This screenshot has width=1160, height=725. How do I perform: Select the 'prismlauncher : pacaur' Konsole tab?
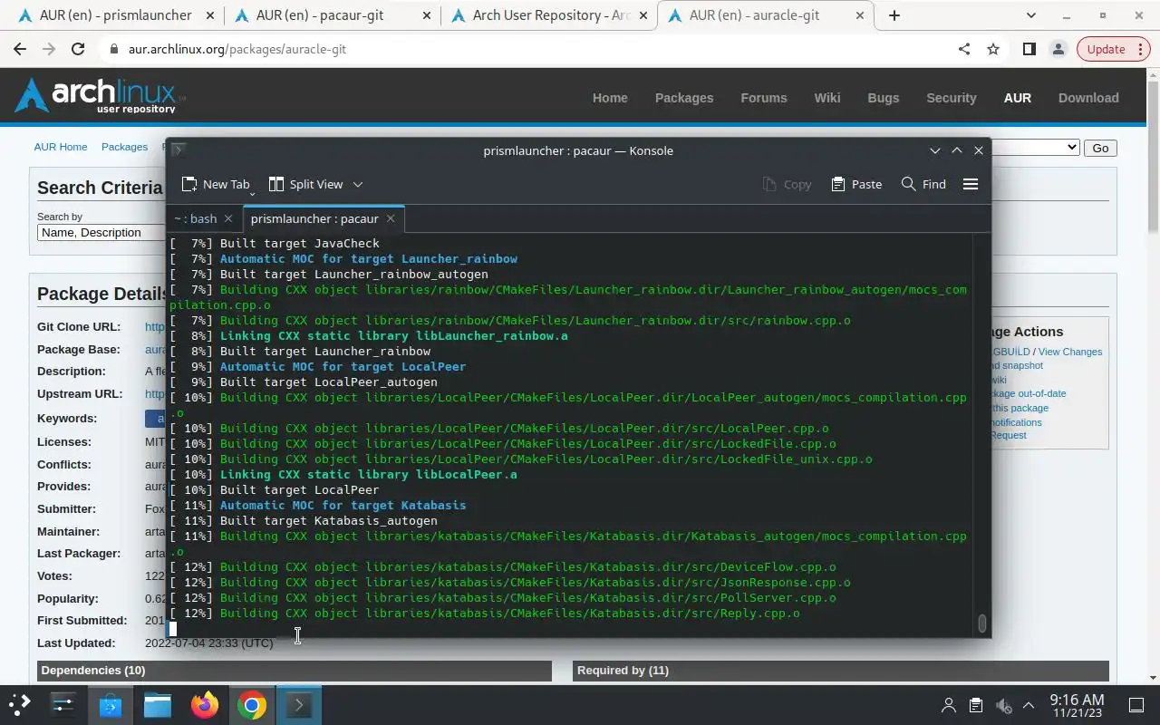pyautogui.click(x=314, y=218)
